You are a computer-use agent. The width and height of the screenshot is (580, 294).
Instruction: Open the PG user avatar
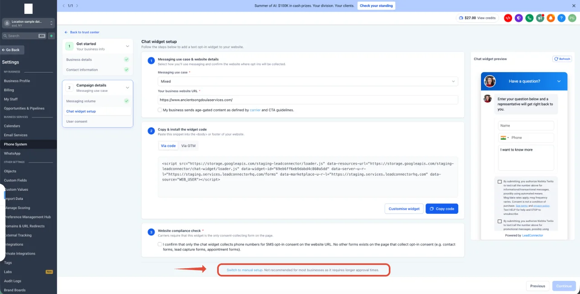pyautogui.click(x=572, y=18)
